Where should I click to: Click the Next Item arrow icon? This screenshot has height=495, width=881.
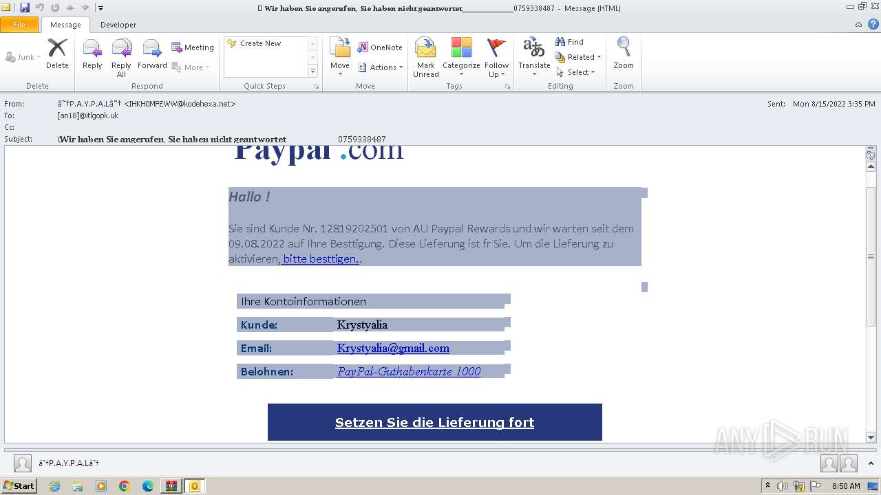pos(85,8)
